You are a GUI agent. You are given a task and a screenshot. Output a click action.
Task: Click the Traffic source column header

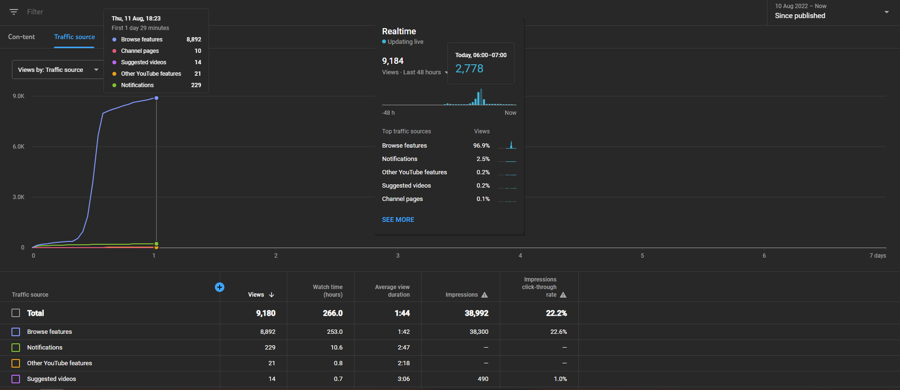click(x=30, y=295)
